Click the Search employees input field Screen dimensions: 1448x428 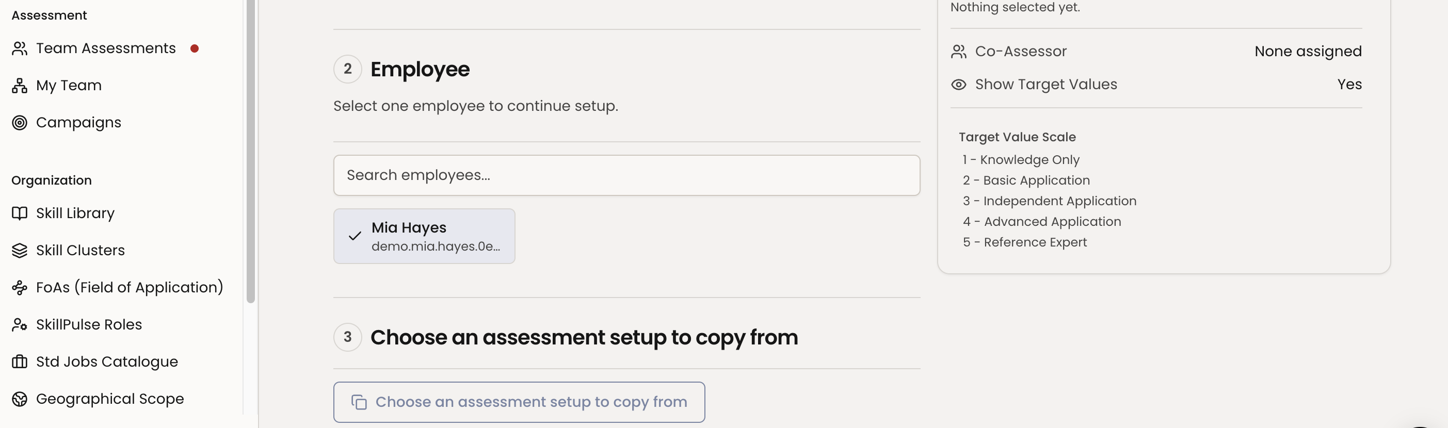[x=627, y=175]
